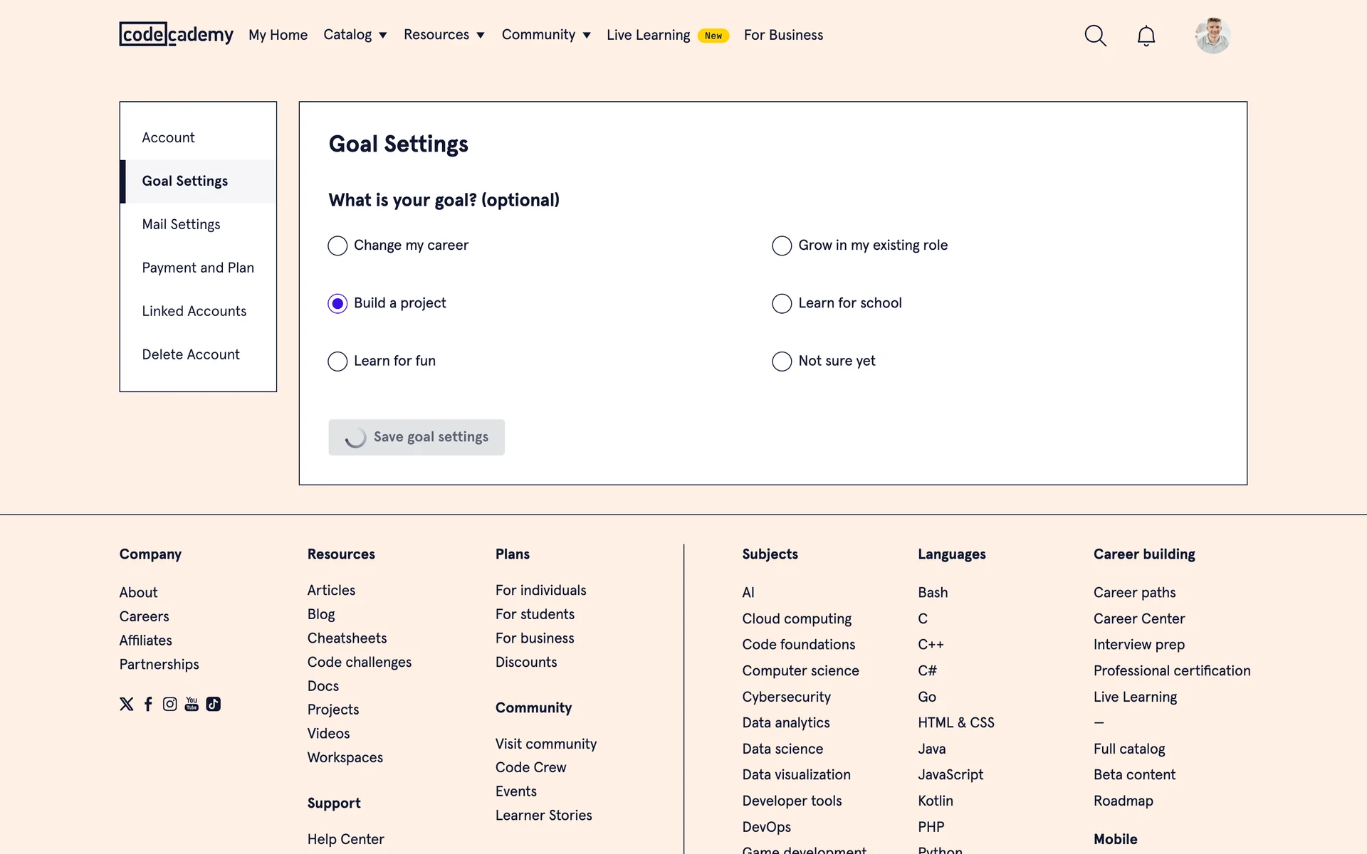The image size is (1367, 854).
Task: Click Save goal settings button
Action: point(417,437)
